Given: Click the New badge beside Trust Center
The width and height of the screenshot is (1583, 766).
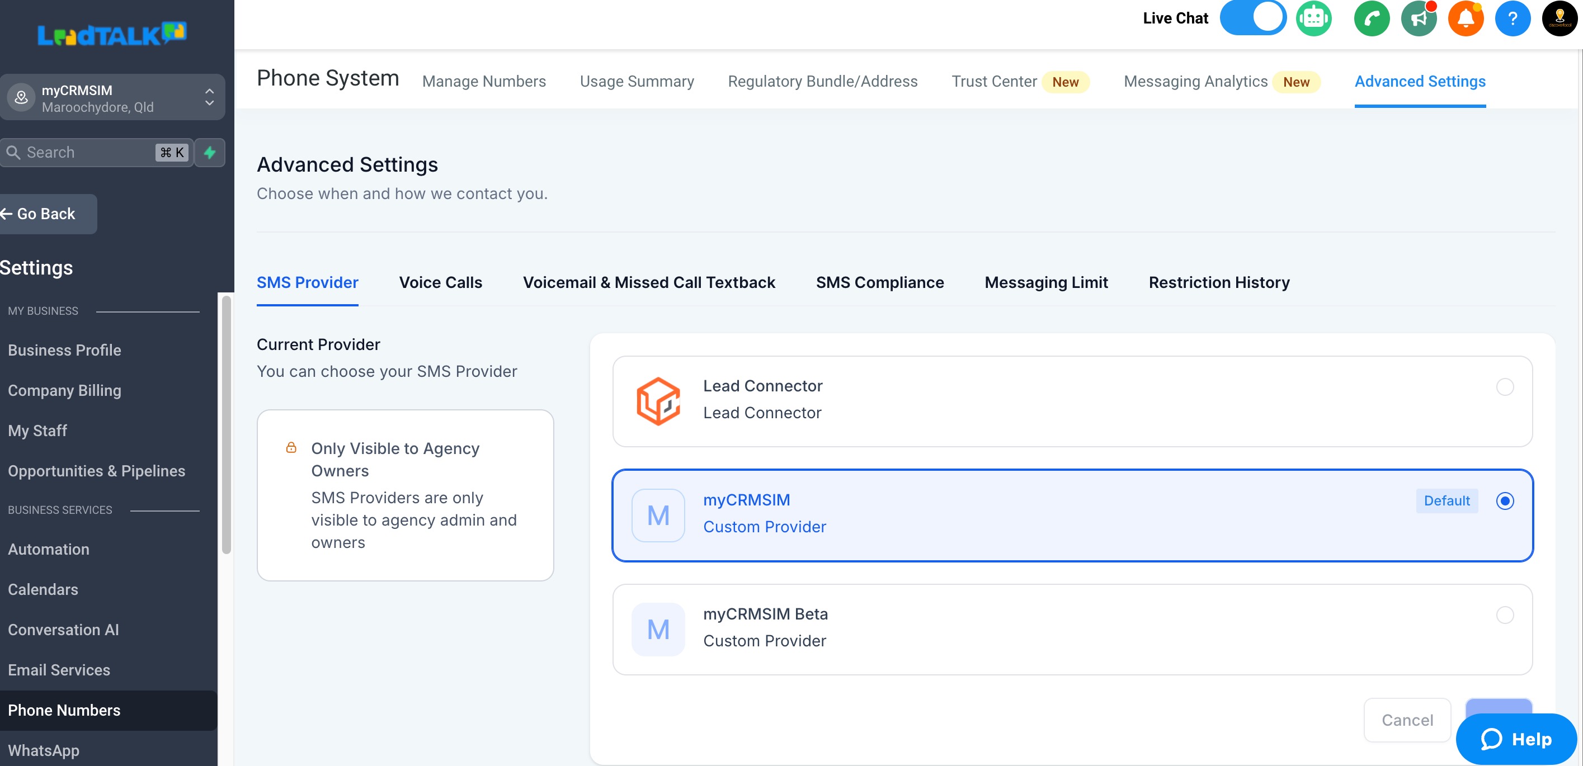Looking at the screenshot, I should click(1064, 82).
